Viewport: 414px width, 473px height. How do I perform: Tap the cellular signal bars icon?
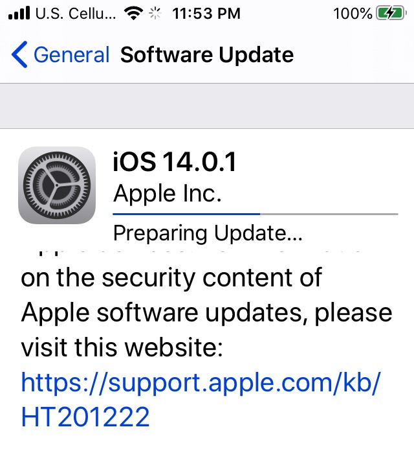pos(19,13)
